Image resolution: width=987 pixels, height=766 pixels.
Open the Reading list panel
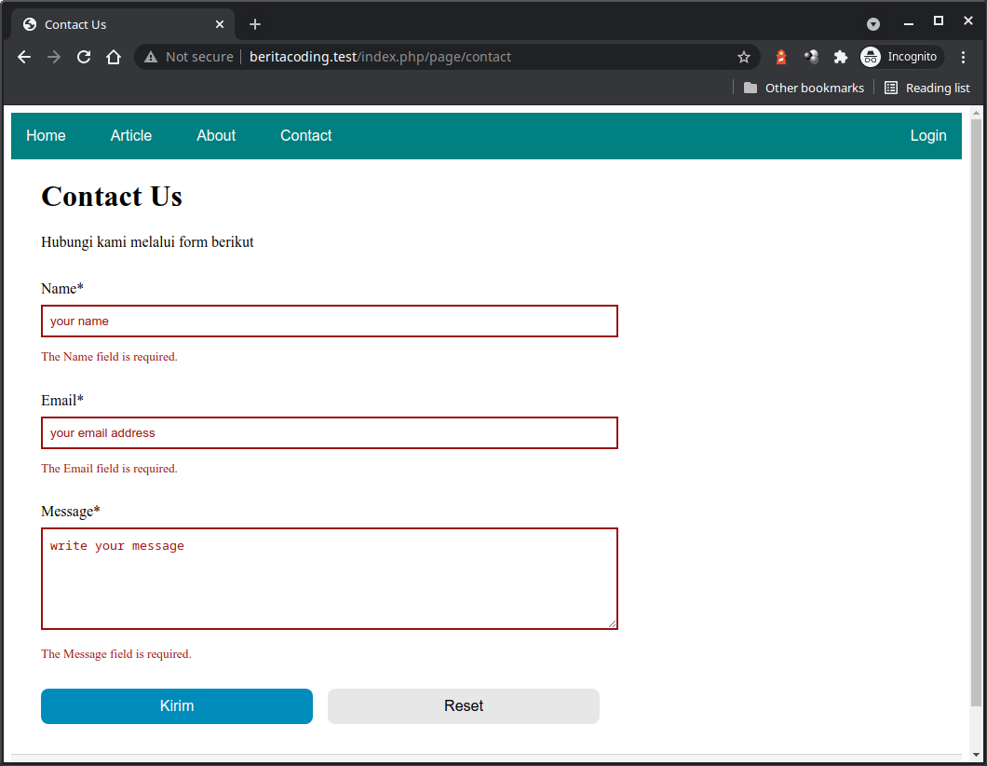(x=927, y=88)
